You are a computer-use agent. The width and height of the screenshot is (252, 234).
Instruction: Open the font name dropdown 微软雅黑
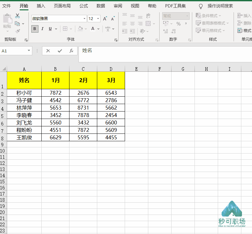coord(84,19)
